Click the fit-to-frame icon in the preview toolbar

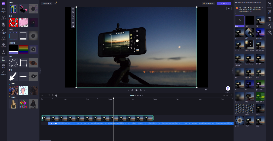click(73, 9)
